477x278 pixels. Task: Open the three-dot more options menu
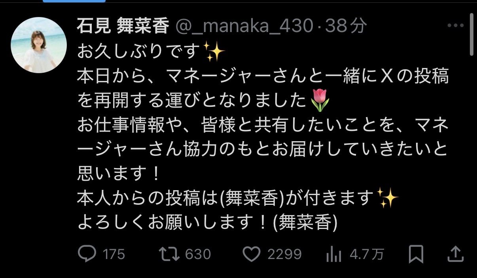pyautogui.click(x=455, y=26)
